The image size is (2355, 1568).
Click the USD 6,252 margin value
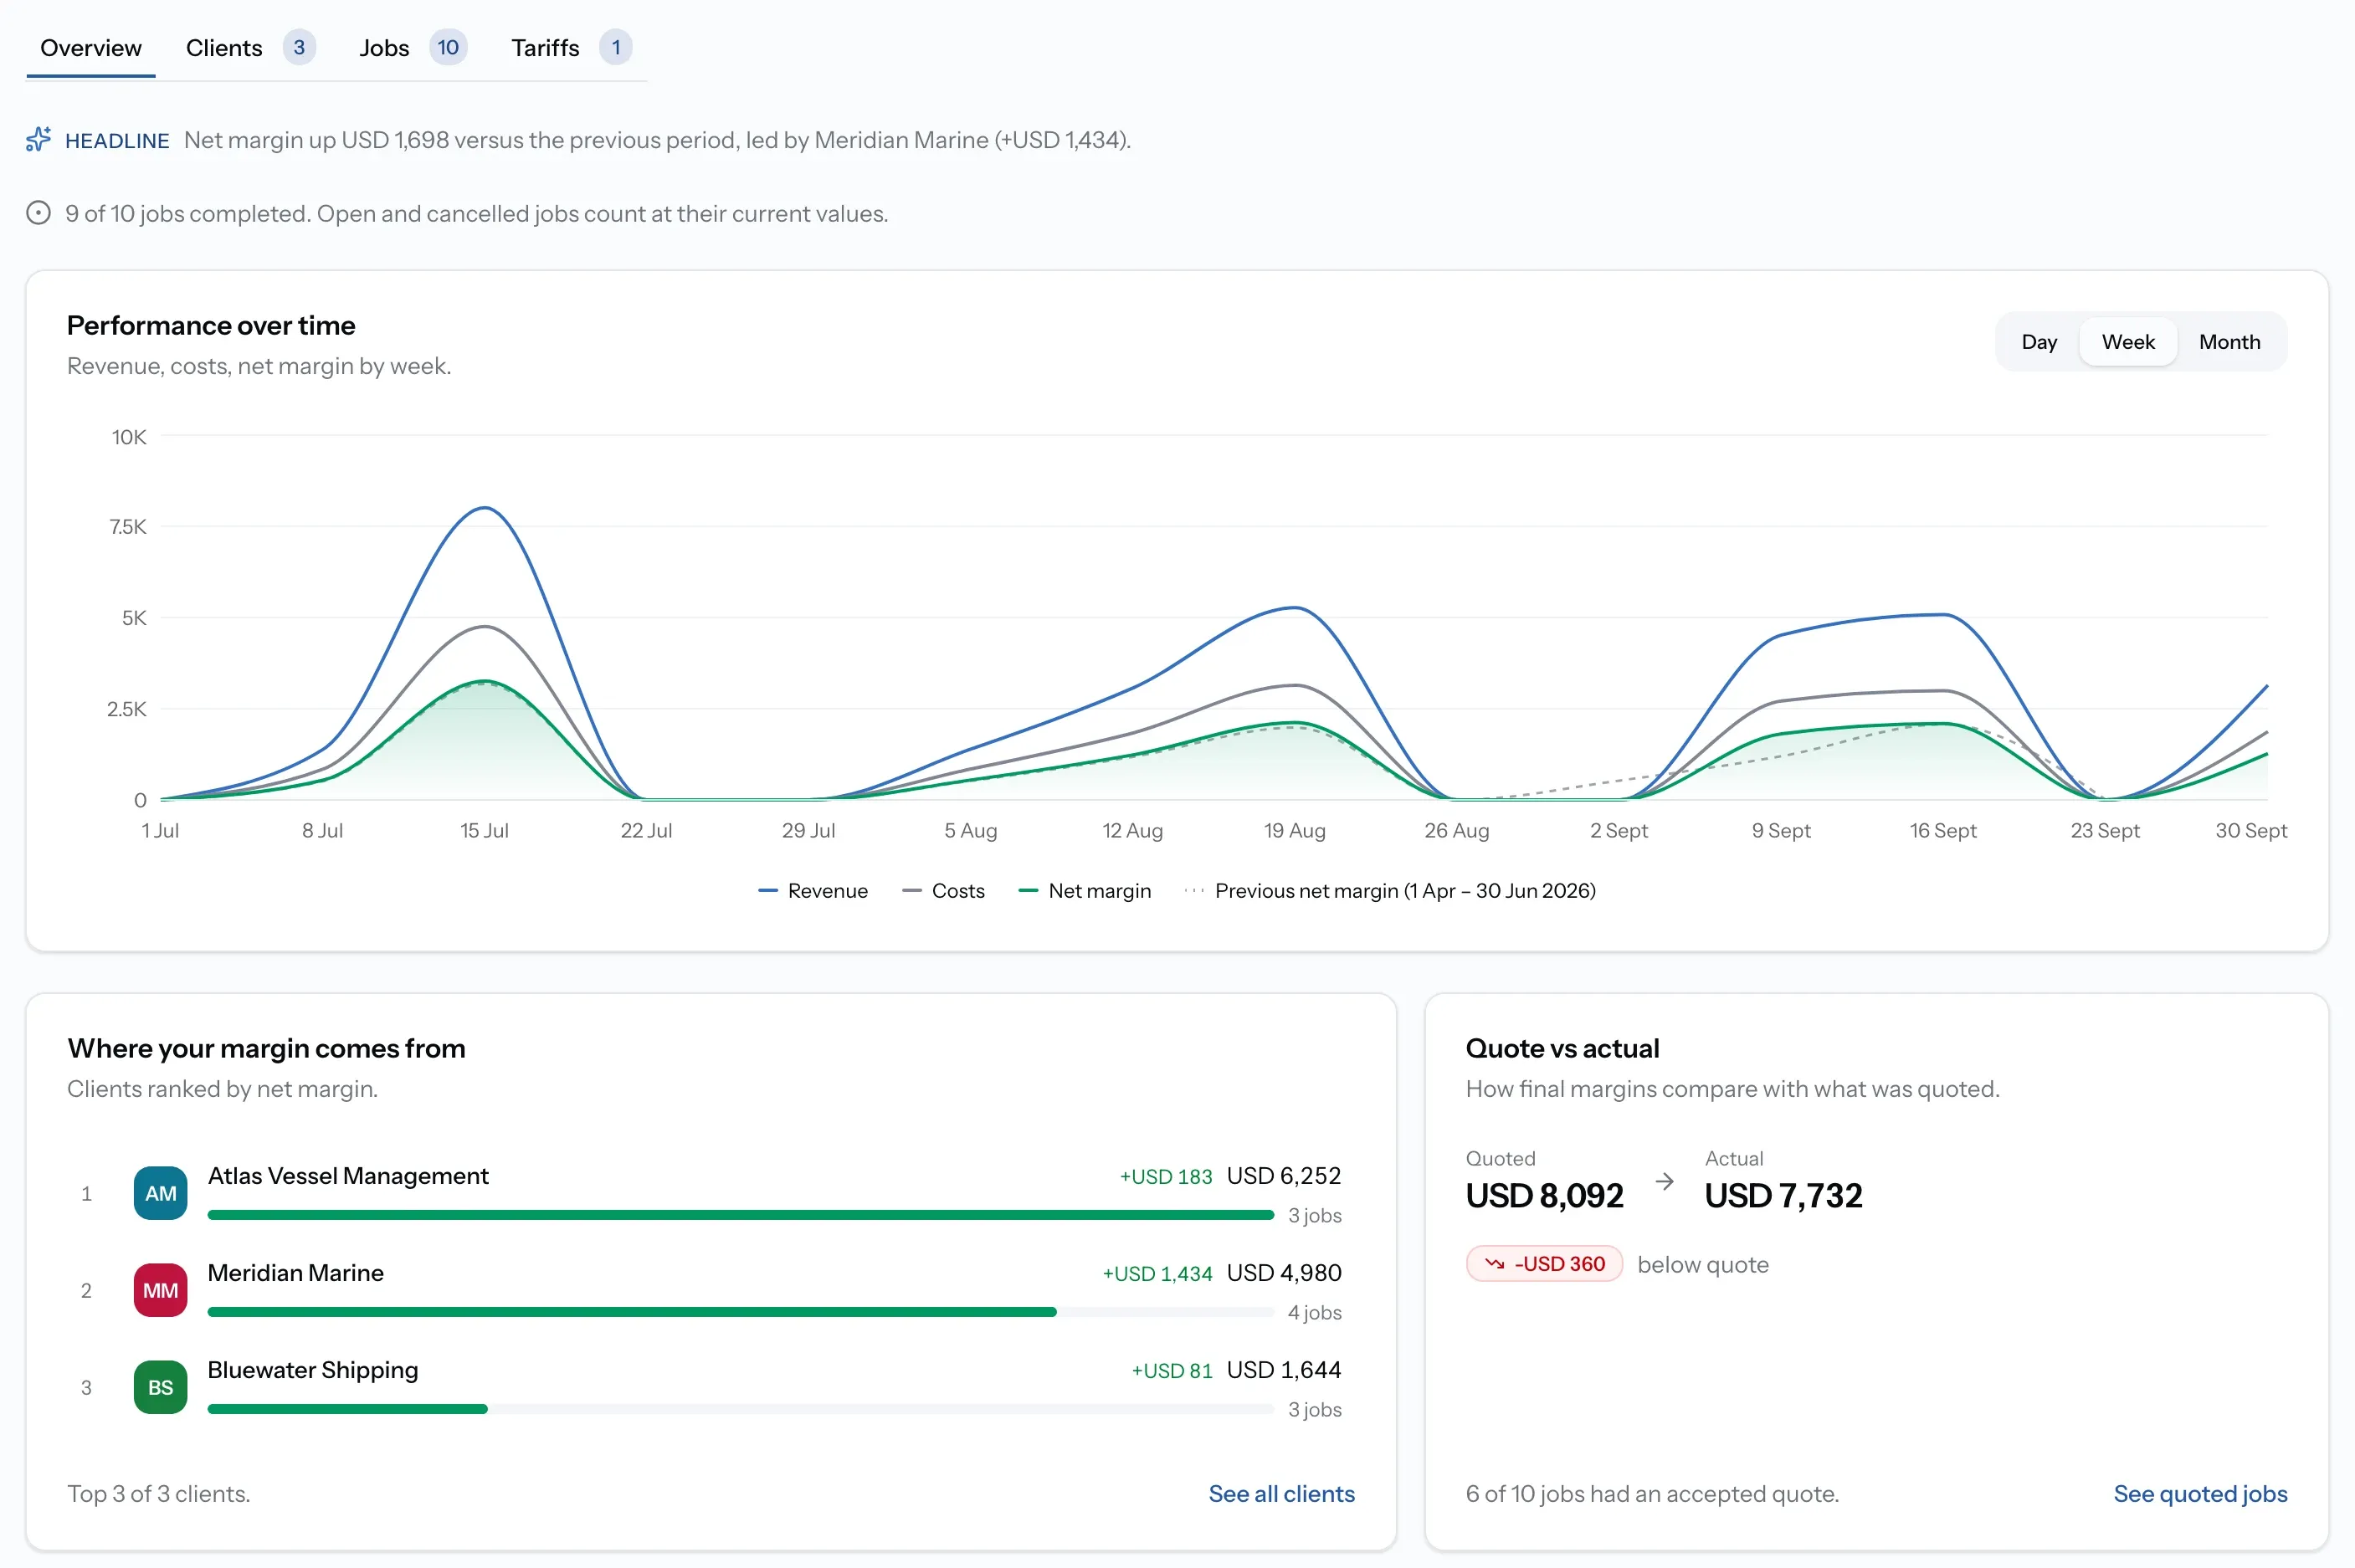pyautogui.click(x=1284, y=1176)
